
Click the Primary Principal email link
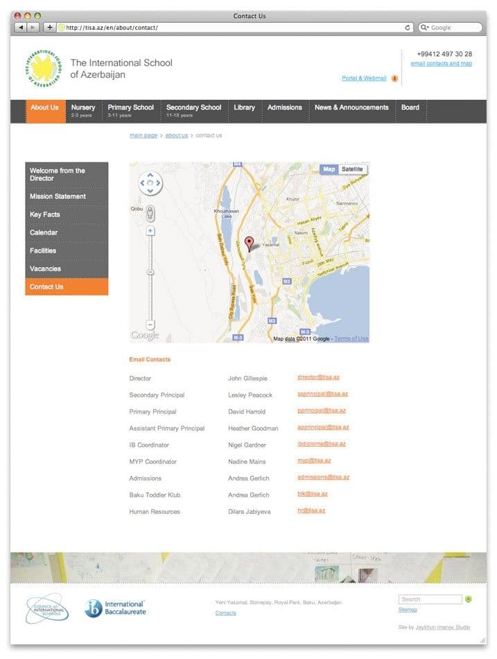(322, 411)
